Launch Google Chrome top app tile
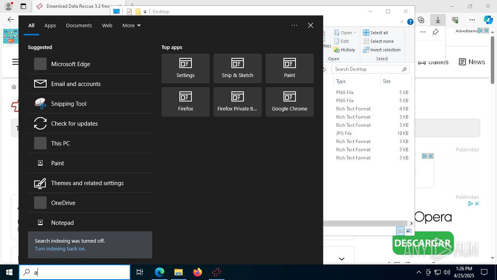The image size is (497, 280). [290, 102]
